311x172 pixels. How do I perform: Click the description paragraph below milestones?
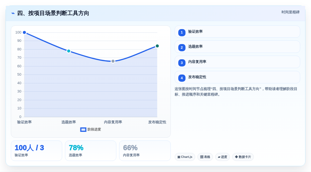[236, 92]
